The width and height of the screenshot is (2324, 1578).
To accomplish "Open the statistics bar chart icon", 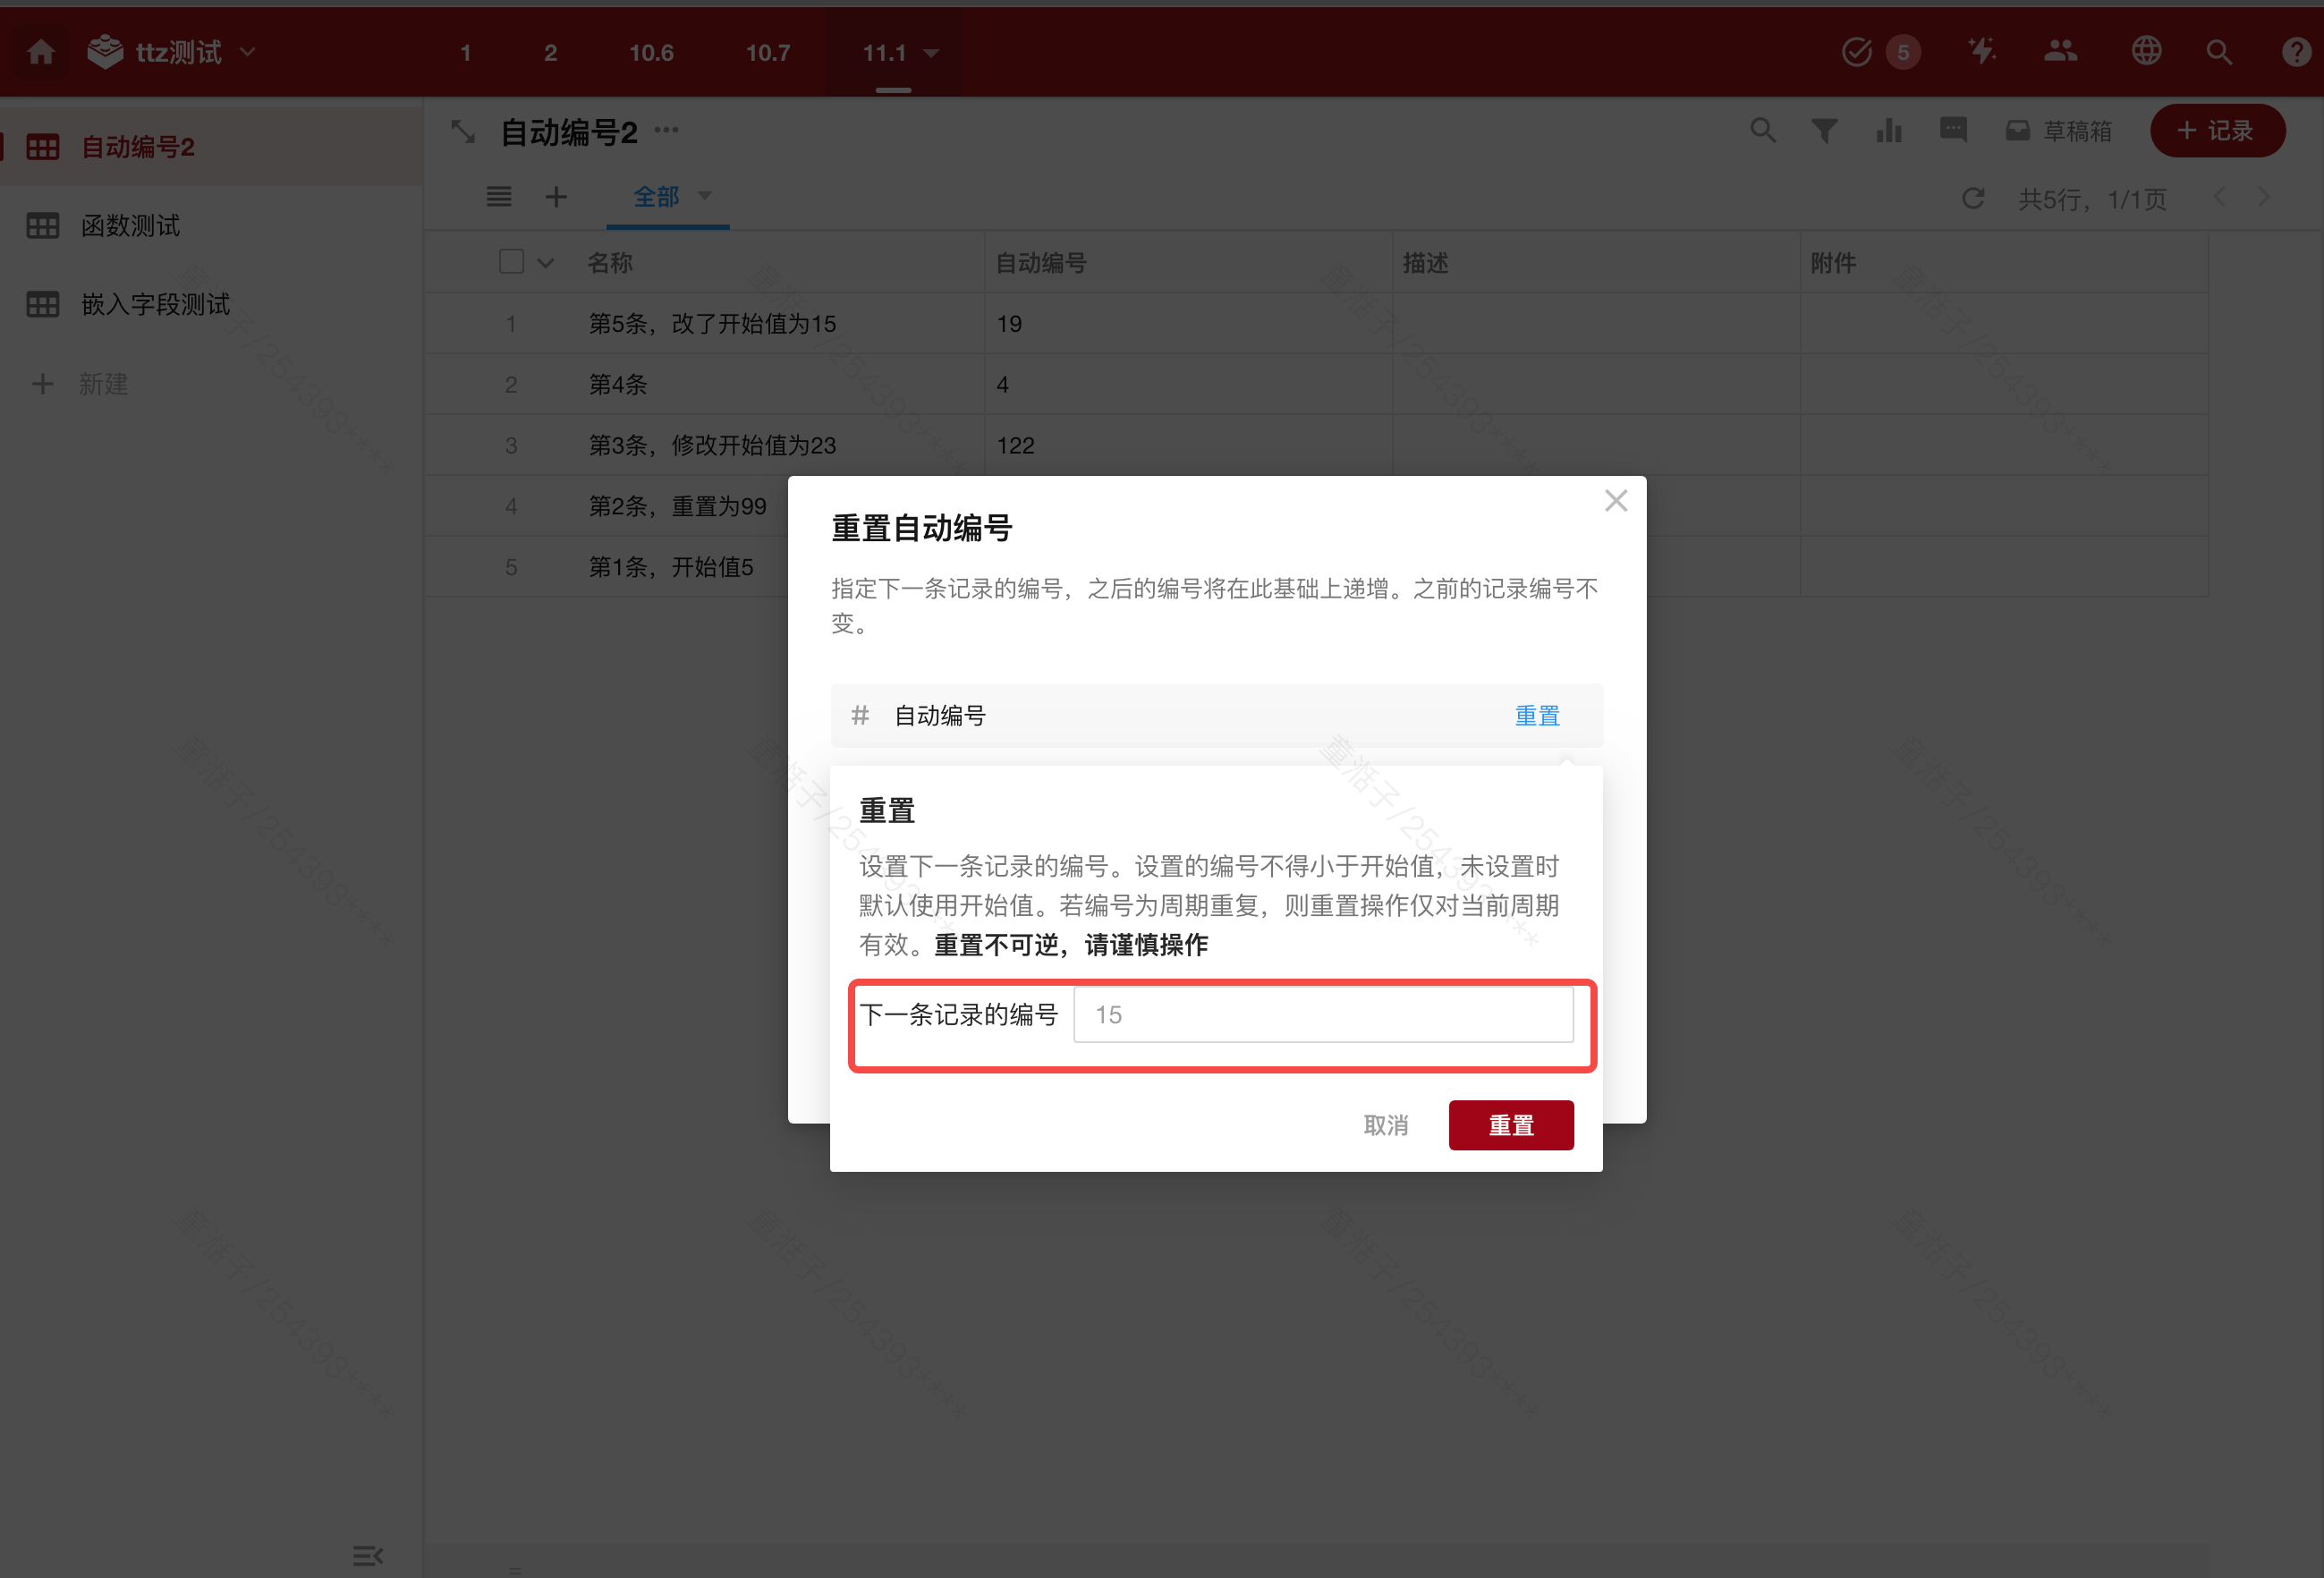I will (x=1889, y=130).
